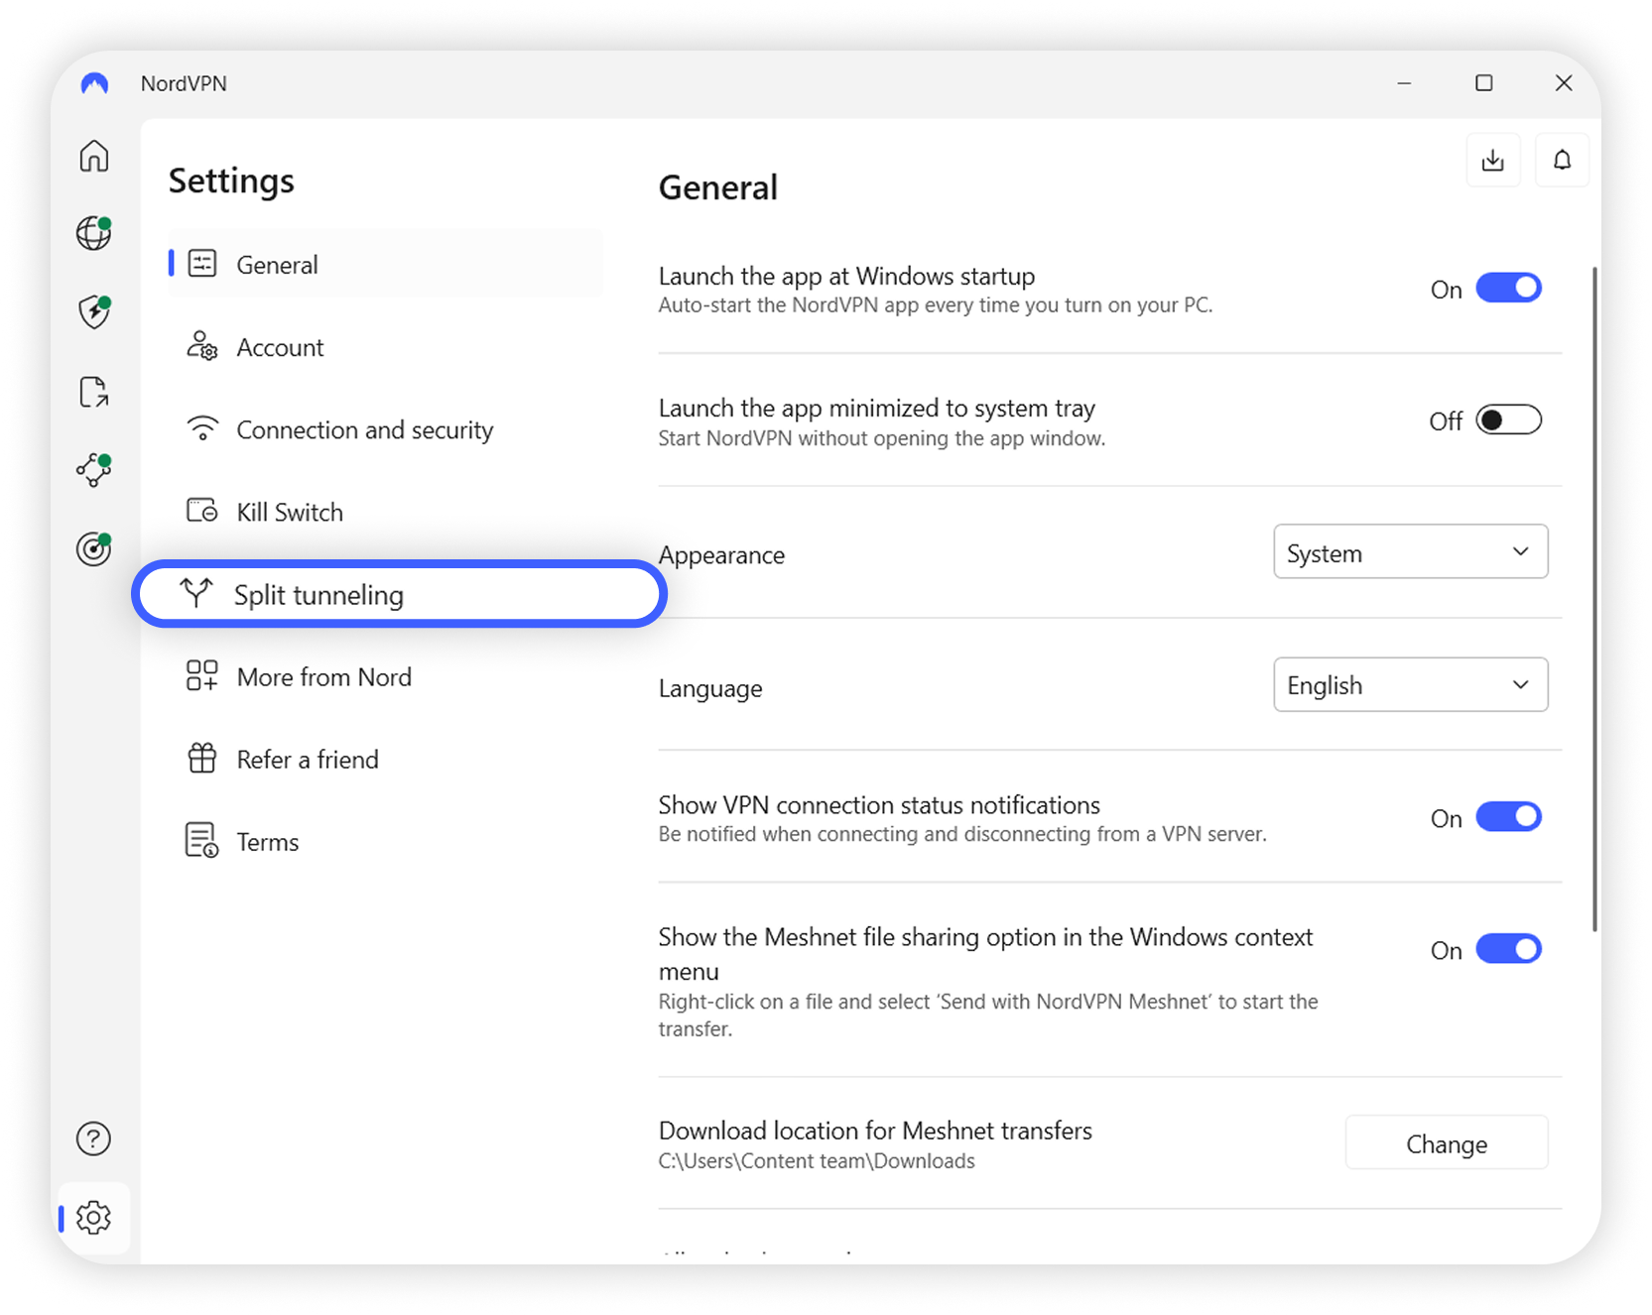The height and width of the screenshot is (1315, 1652).
Task: Toggle the Meshnet context menu option off
Action: tap(1509, 949)
